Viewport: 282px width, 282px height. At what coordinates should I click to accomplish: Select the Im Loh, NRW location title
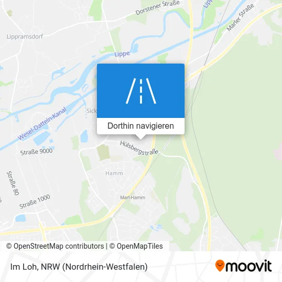tap(79, 267)
